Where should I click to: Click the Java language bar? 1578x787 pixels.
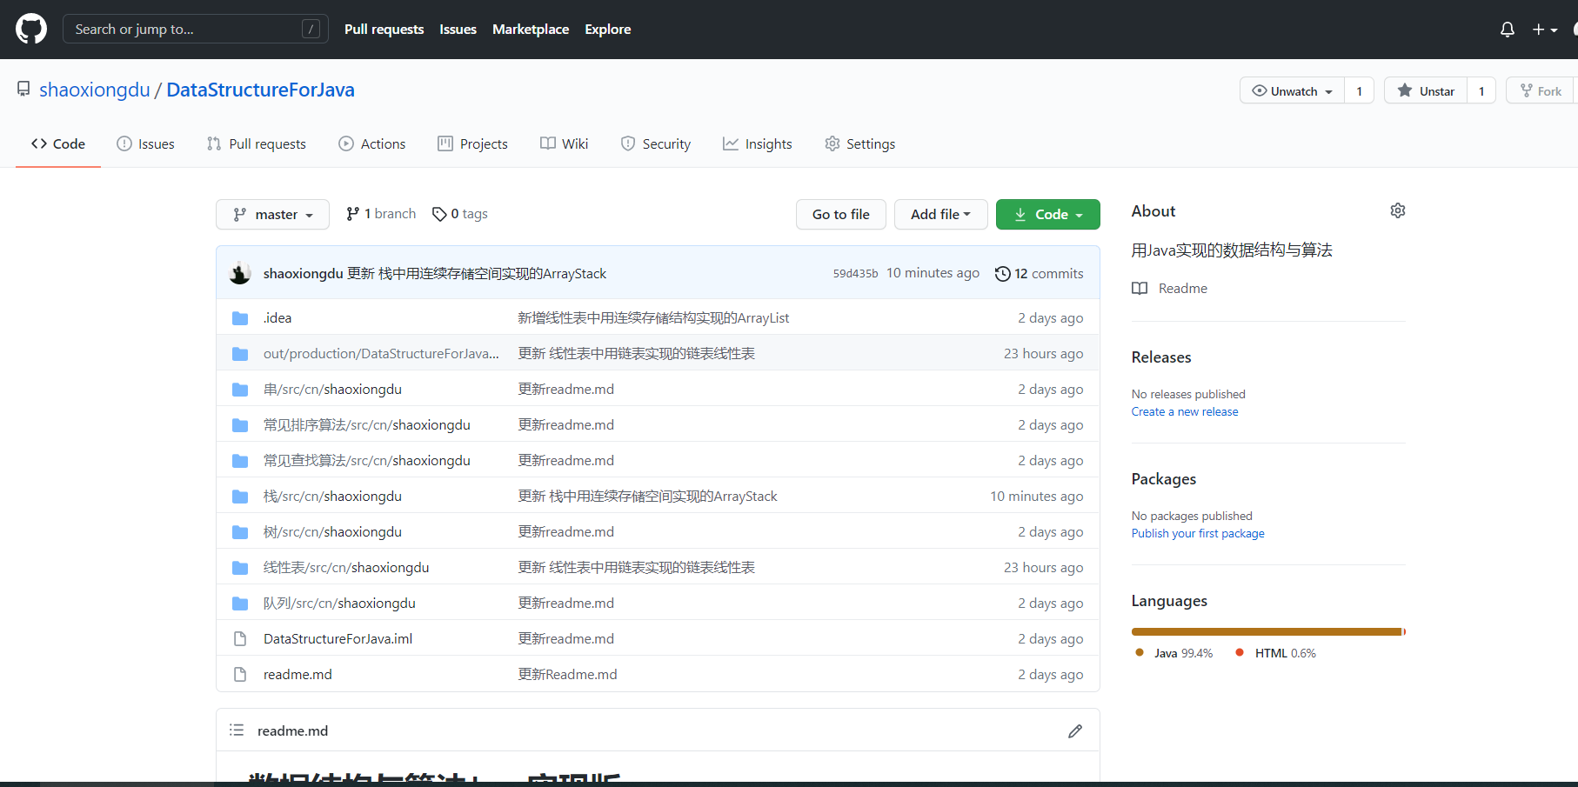coord(1266,631)
